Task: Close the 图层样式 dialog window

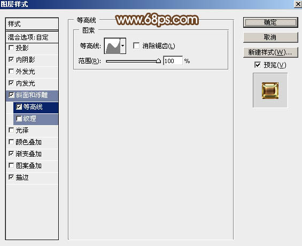Action: click(x=298, y=4)
